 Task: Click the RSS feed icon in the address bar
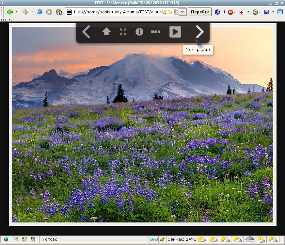164,12
